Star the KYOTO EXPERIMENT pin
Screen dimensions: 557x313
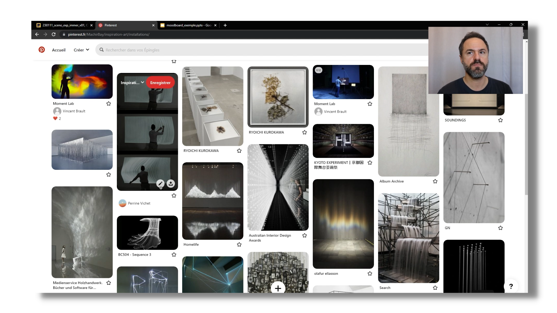pyautogui.click(x=370, y=163)
